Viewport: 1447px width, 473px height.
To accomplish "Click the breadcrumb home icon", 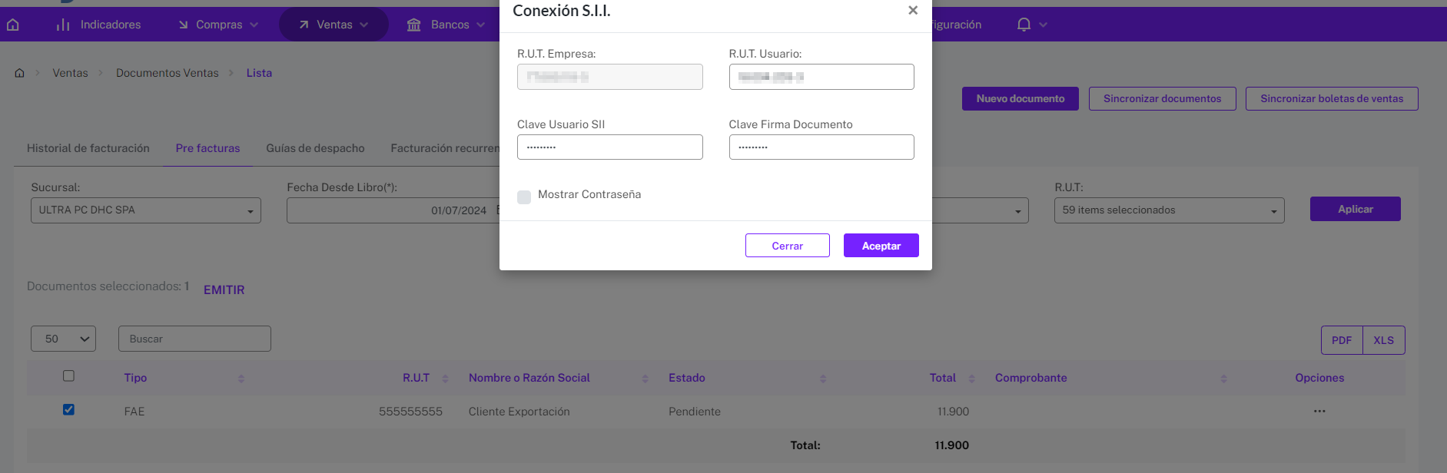I will pyautogui.click(x=19, y=73).
